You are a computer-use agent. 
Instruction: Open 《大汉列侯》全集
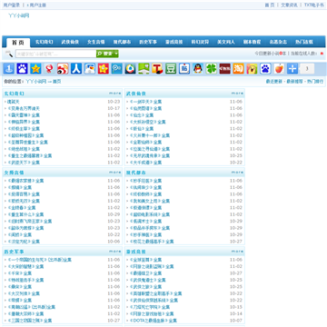click(24, 293)
